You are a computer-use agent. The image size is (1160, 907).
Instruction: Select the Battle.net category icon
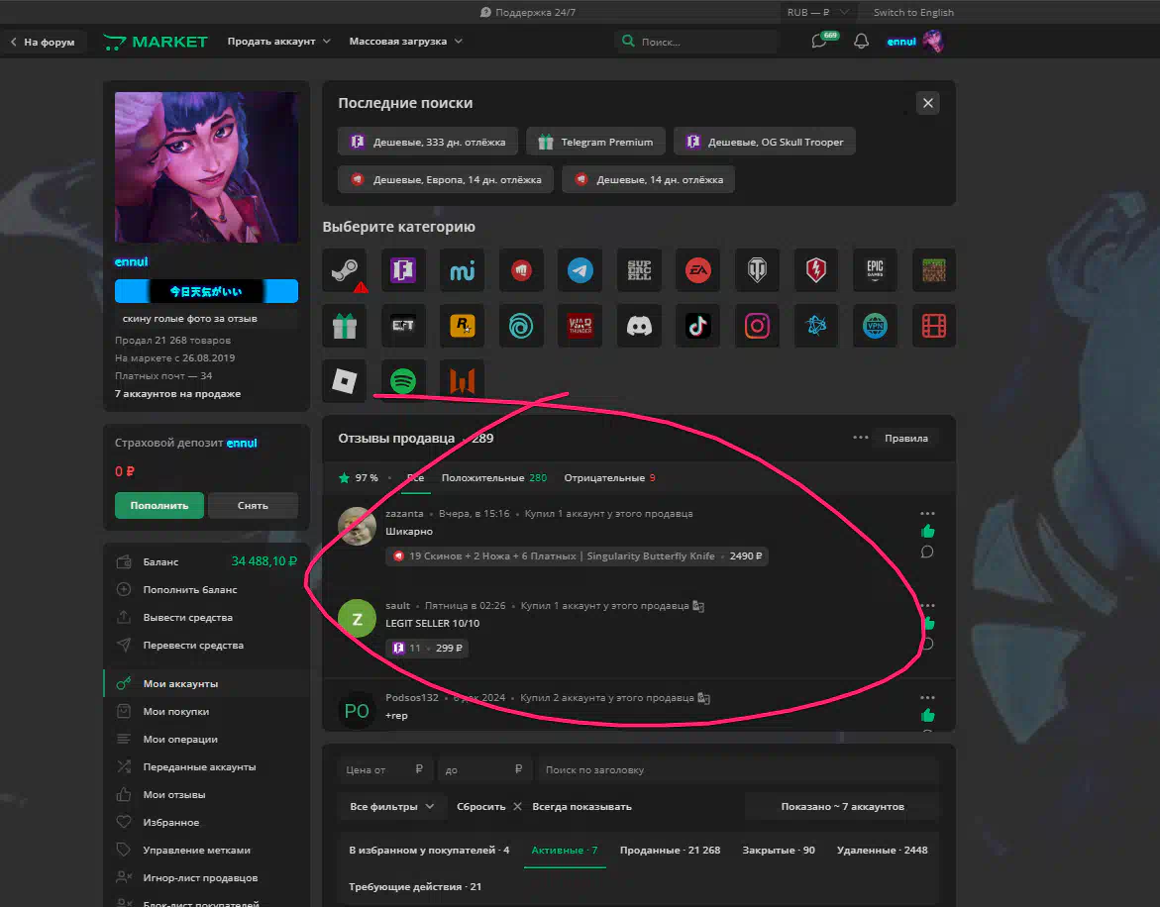click(816, 326)
